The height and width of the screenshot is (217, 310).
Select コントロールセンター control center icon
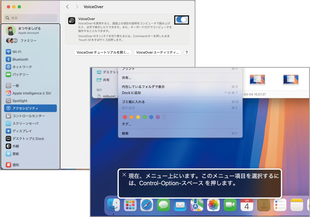pyautogui.click(x=8, y=116)
